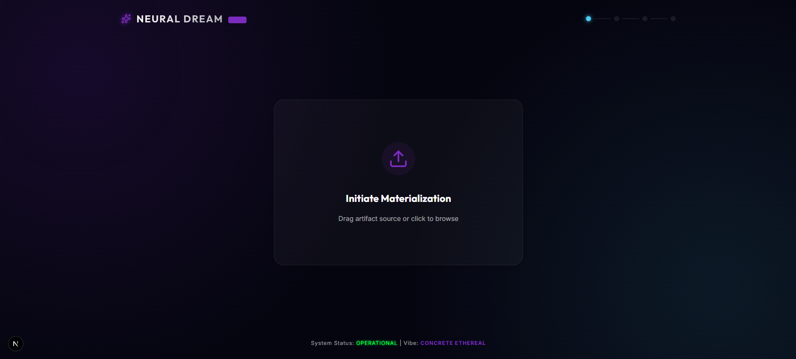Screen dimensions: 796x359
Task: Click 'Drag artifact source or click to browse'
Action: (x=398, y=218)
